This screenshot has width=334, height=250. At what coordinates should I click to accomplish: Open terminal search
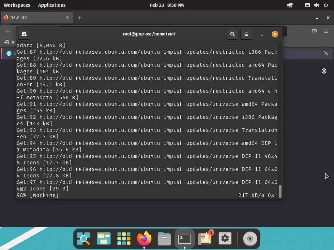click(232, 34)
